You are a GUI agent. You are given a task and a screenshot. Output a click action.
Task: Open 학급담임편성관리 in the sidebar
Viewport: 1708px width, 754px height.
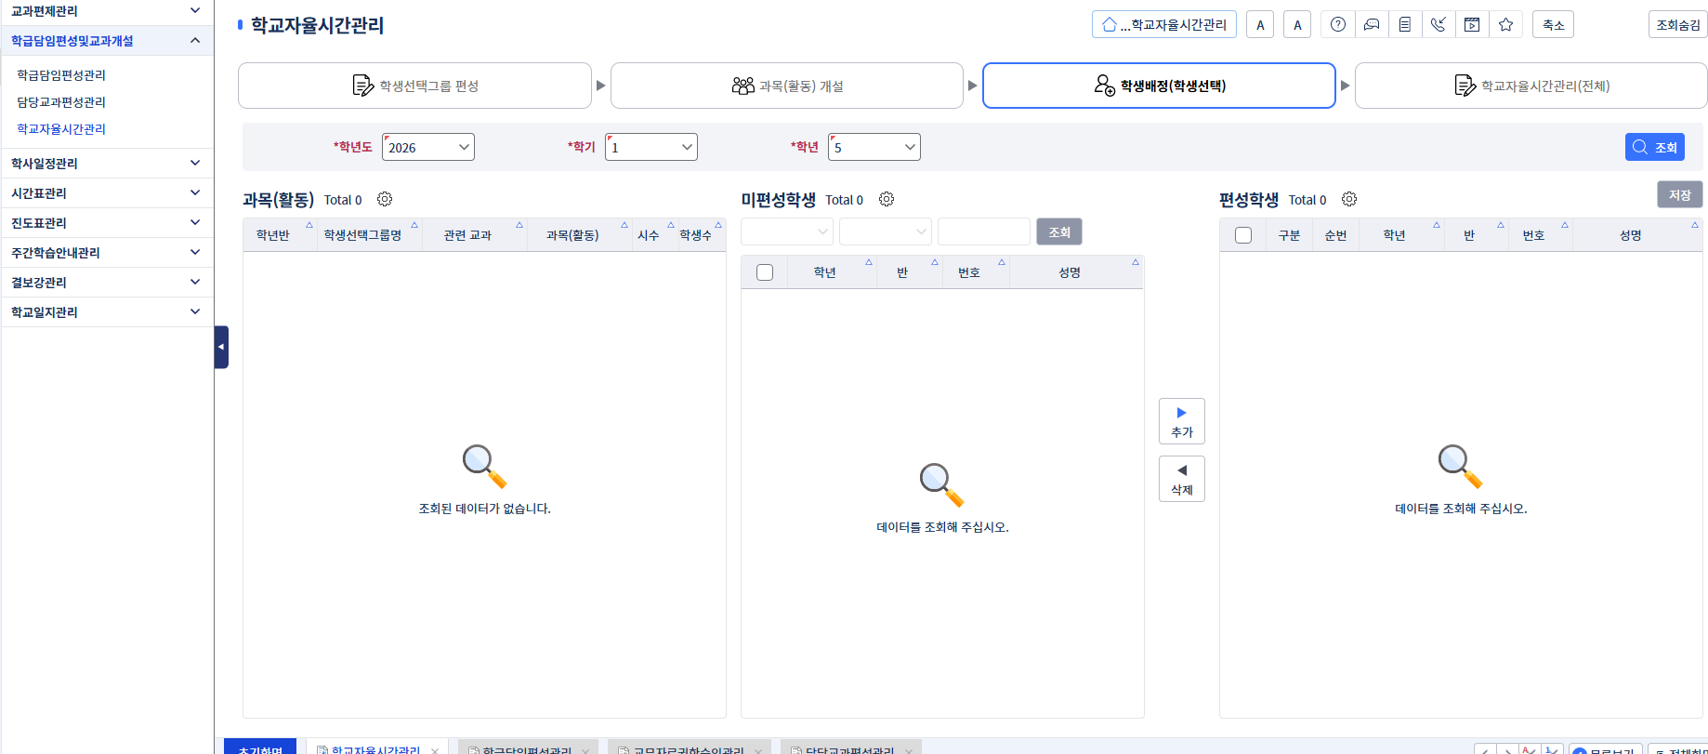(61, 75)
